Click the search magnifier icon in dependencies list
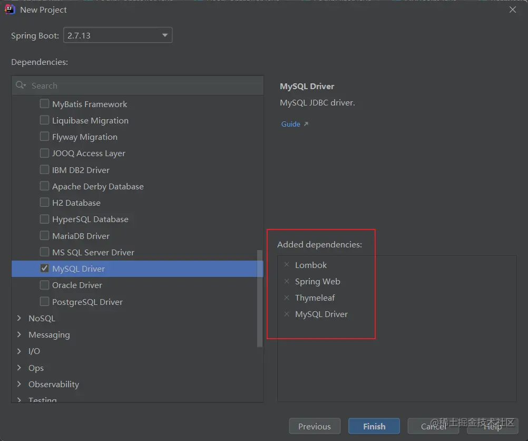 click(21, 85)
